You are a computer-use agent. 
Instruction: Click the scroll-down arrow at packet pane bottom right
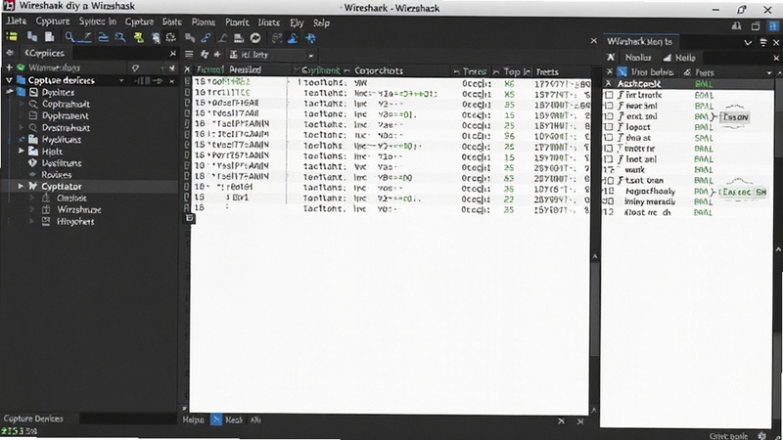[594, 410]
